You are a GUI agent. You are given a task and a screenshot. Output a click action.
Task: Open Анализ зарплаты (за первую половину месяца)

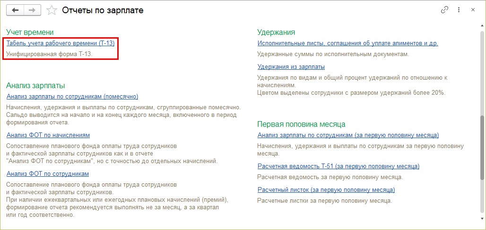348,135
